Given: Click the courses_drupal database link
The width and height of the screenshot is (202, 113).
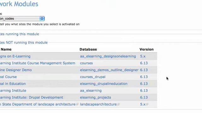Looking at the screenshot, I should (x=92, y=77).
